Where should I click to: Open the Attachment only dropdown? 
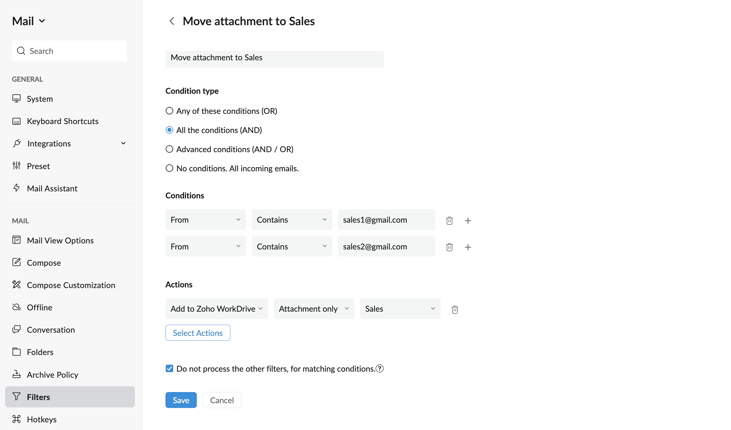pos(314,308)
